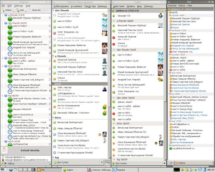Collapse 'a friends (4/28)' group in Gajim
The width and height of the screenshot is (215, 172).
pos(114,21)
